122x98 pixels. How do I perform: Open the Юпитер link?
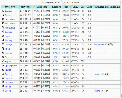point(8,40)
